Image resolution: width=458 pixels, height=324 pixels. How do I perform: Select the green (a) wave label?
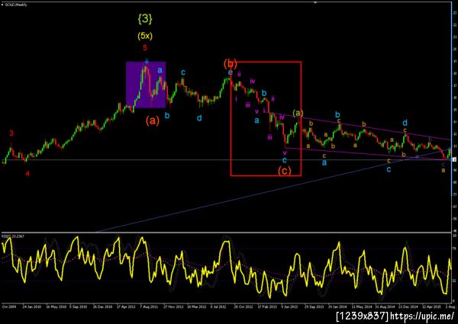[298, 113]
